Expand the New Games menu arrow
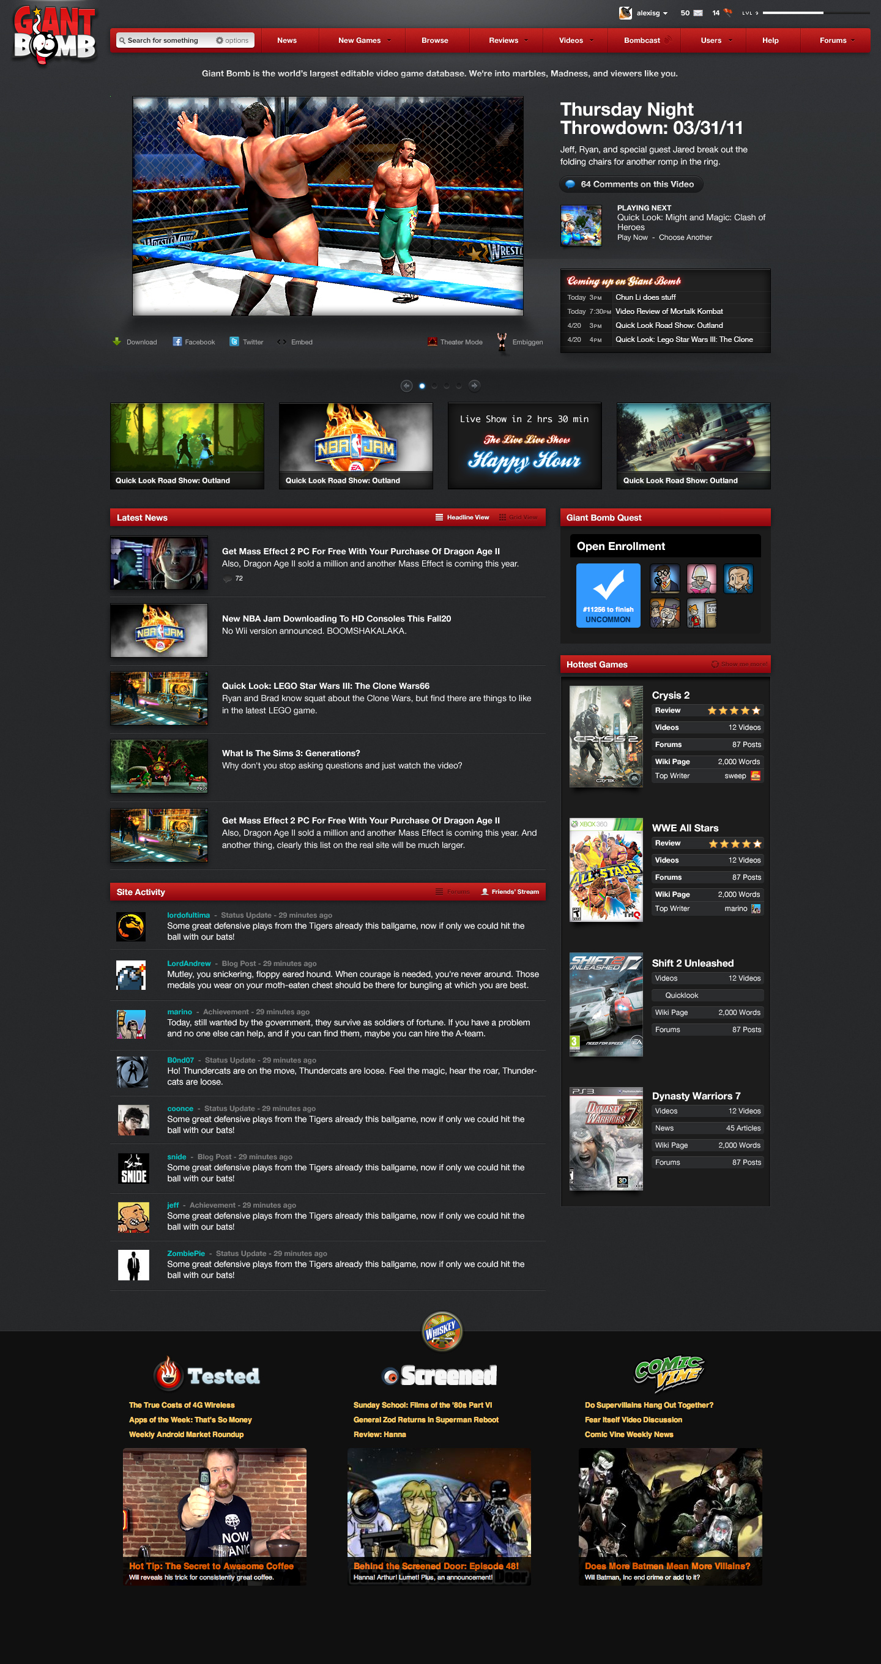Viewport: 881px width, 1664px height. 389,40
